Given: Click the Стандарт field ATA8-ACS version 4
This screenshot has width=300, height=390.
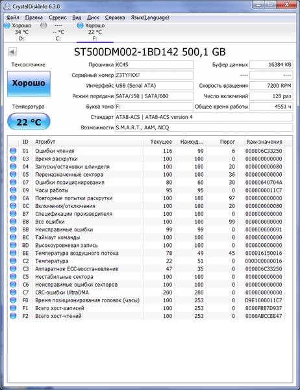Looking at the screenshot, I should (x=204, y=117).
